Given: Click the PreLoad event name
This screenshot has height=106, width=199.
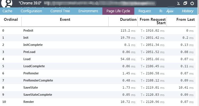Looking at the screenshot, I should tap(29, 52).
